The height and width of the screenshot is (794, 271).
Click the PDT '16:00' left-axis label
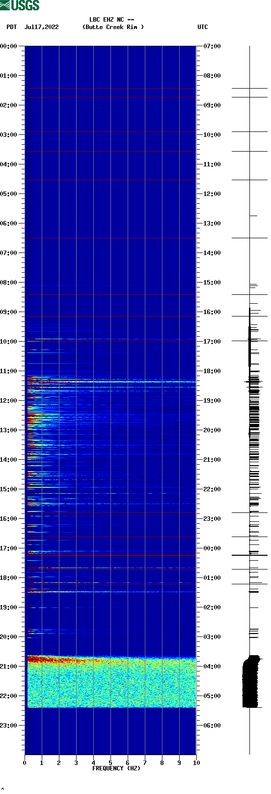[8, 519]
